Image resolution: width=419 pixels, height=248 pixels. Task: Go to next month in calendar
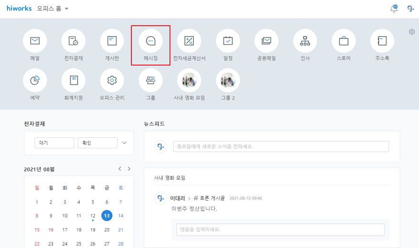point(129,169)
